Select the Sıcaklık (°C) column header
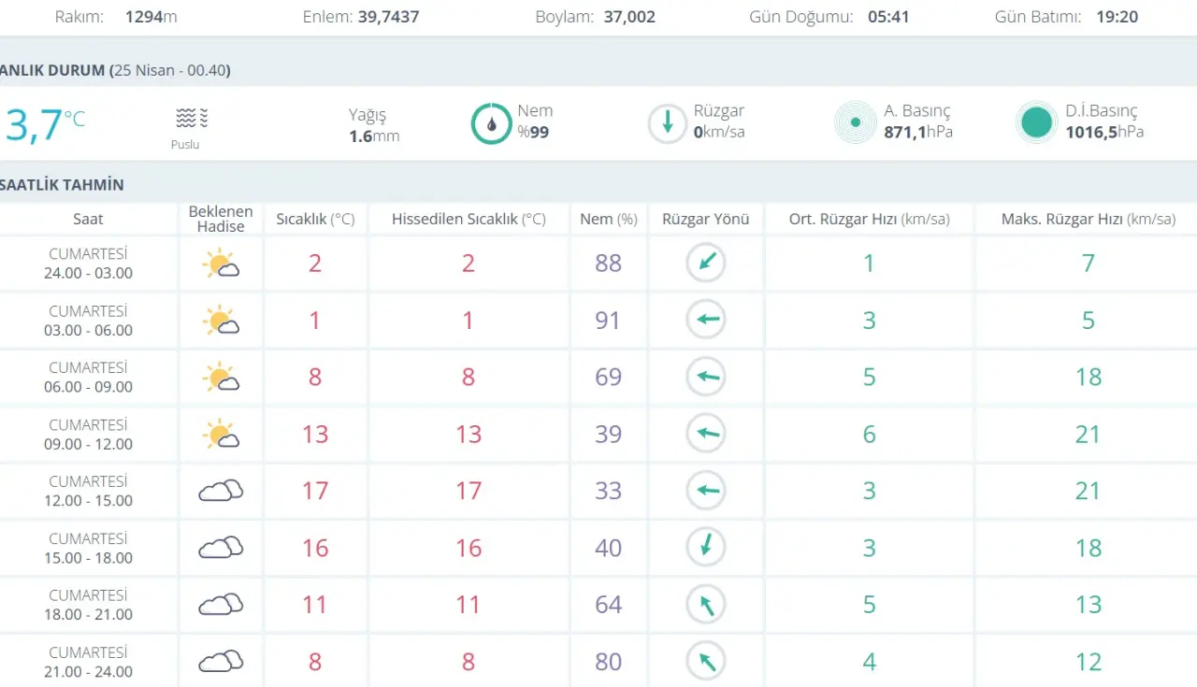The width and height of the screenshot is (1197, 687). [315, 219]
